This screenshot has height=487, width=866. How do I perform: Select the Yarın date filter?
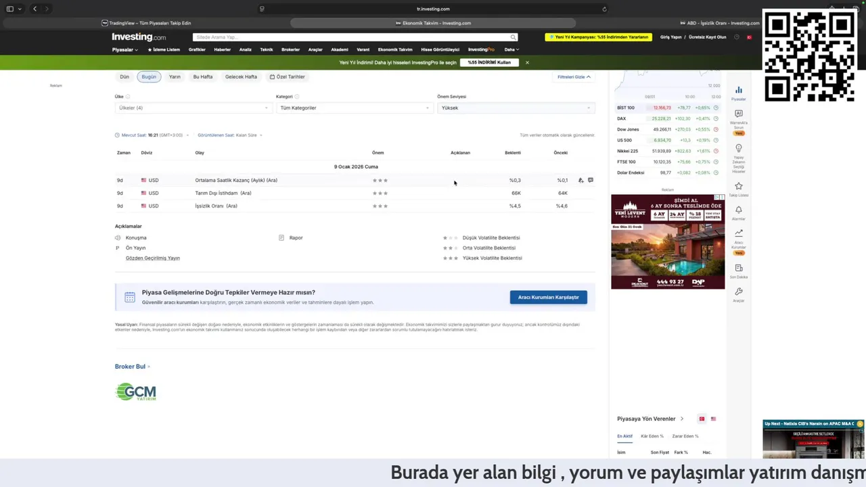point(175,76)
